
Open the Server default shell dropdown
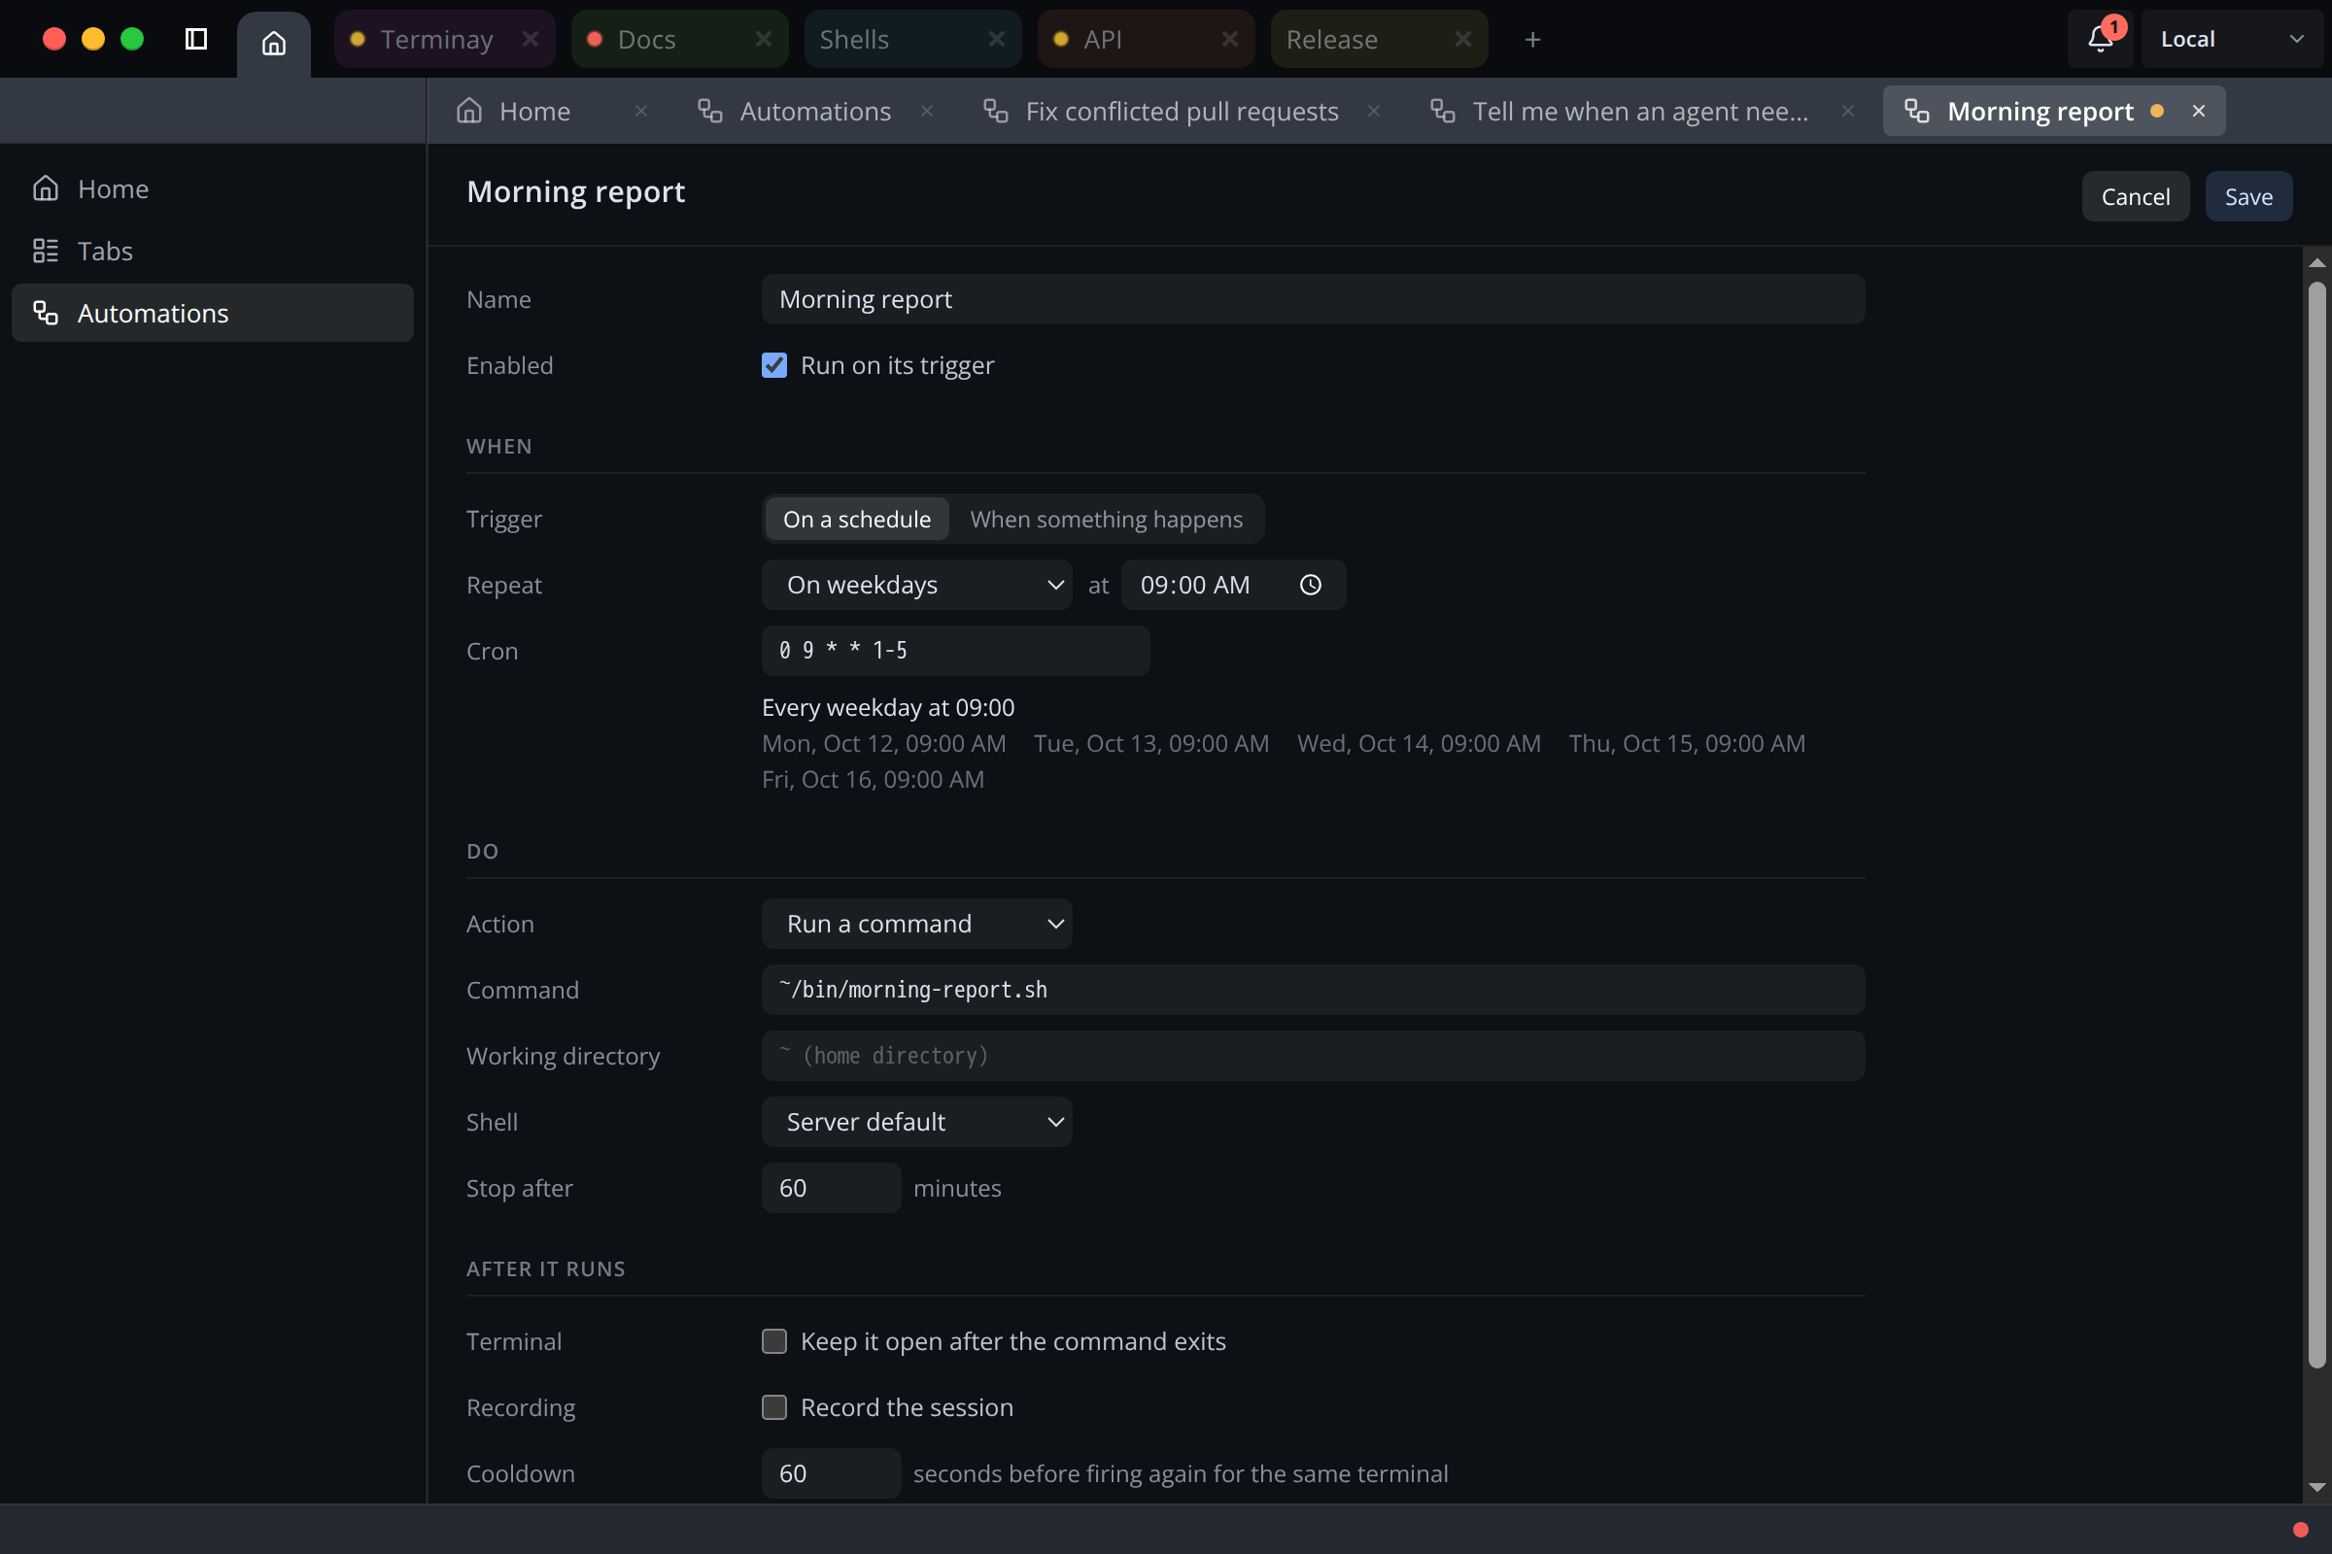917,1122
